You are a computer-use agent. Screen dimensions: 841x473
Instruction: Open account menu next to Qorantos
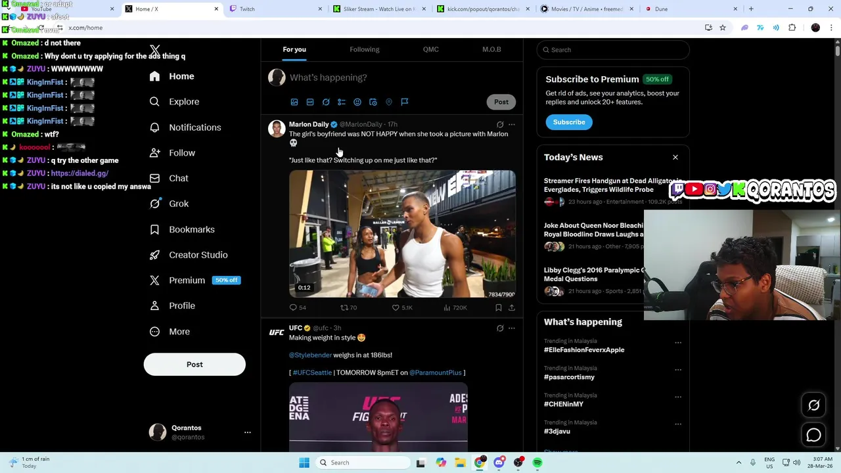tap(248, 432)
